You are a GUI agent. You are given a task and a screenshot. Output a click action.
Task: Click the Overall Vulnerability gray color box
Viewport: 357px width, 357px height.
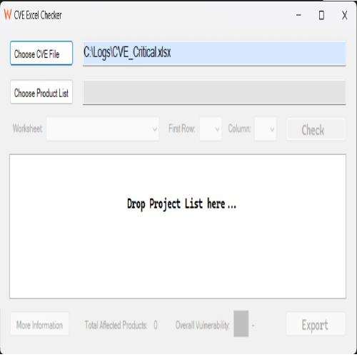tap(241, 323)
